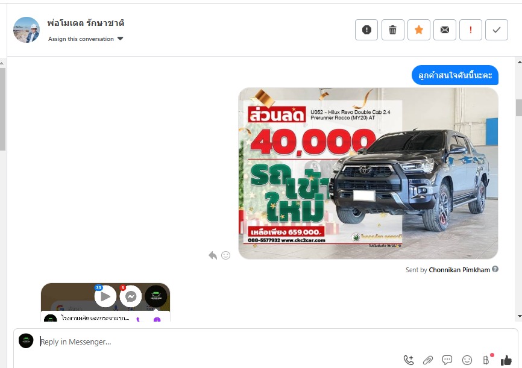
Task: Click the Chonnikan Pimkham sender name
Action: (x=459, y=270)
